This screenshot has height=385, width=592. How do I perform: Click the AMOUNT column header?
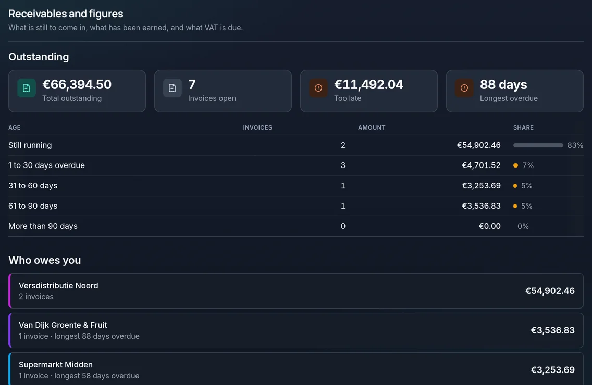[372, 127]
